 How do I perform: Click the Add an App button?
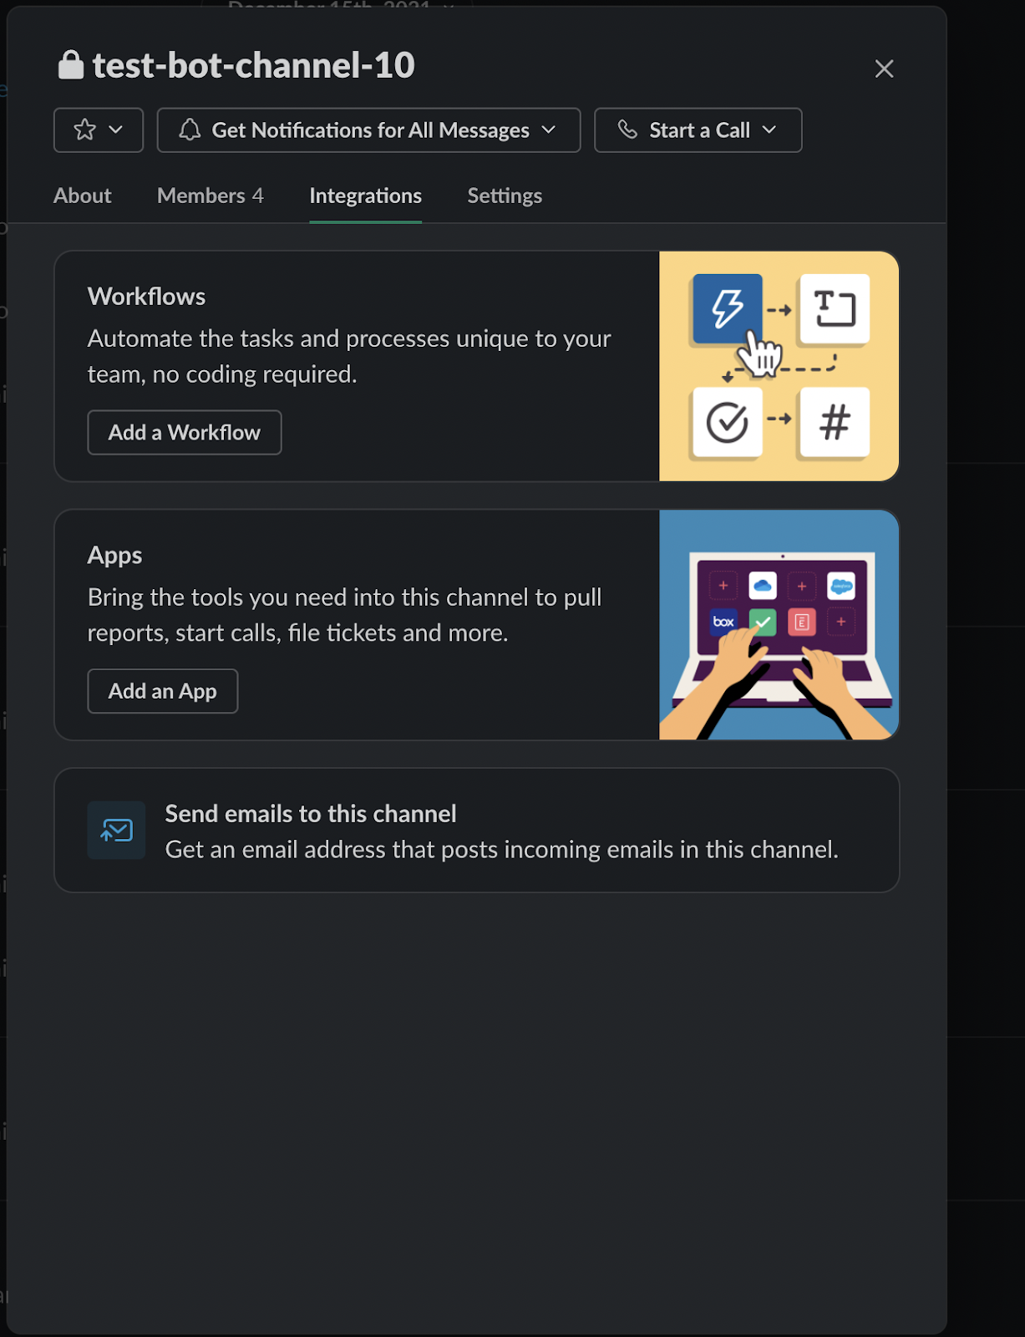coord(163,691)
